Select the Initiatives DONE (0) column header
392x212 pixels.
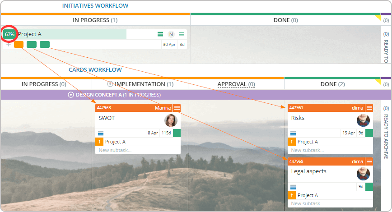click(285, 20)
